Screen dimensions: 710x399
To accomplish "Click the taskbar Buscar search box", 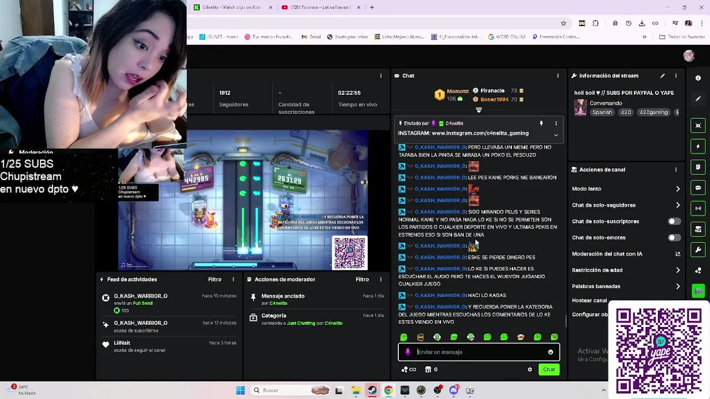I will pyautogui.click(x=291, y=390).
